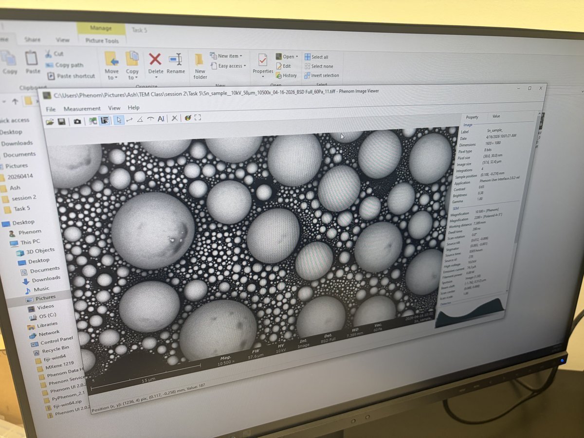Click Edit in the Explorer Open group
Screen dimensions: 584x438
click(x=283, y=66)
